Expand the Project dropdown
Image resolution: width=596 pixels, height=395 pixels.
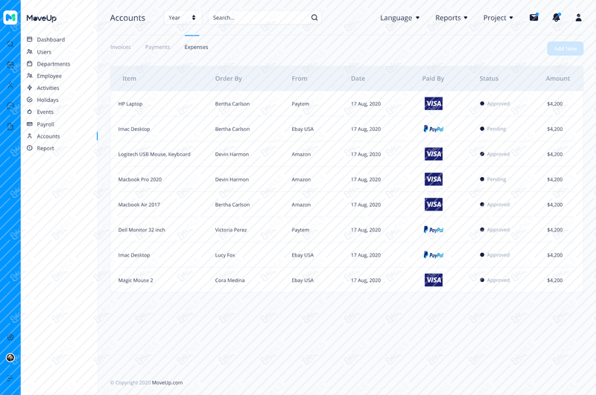click(498, 17)
